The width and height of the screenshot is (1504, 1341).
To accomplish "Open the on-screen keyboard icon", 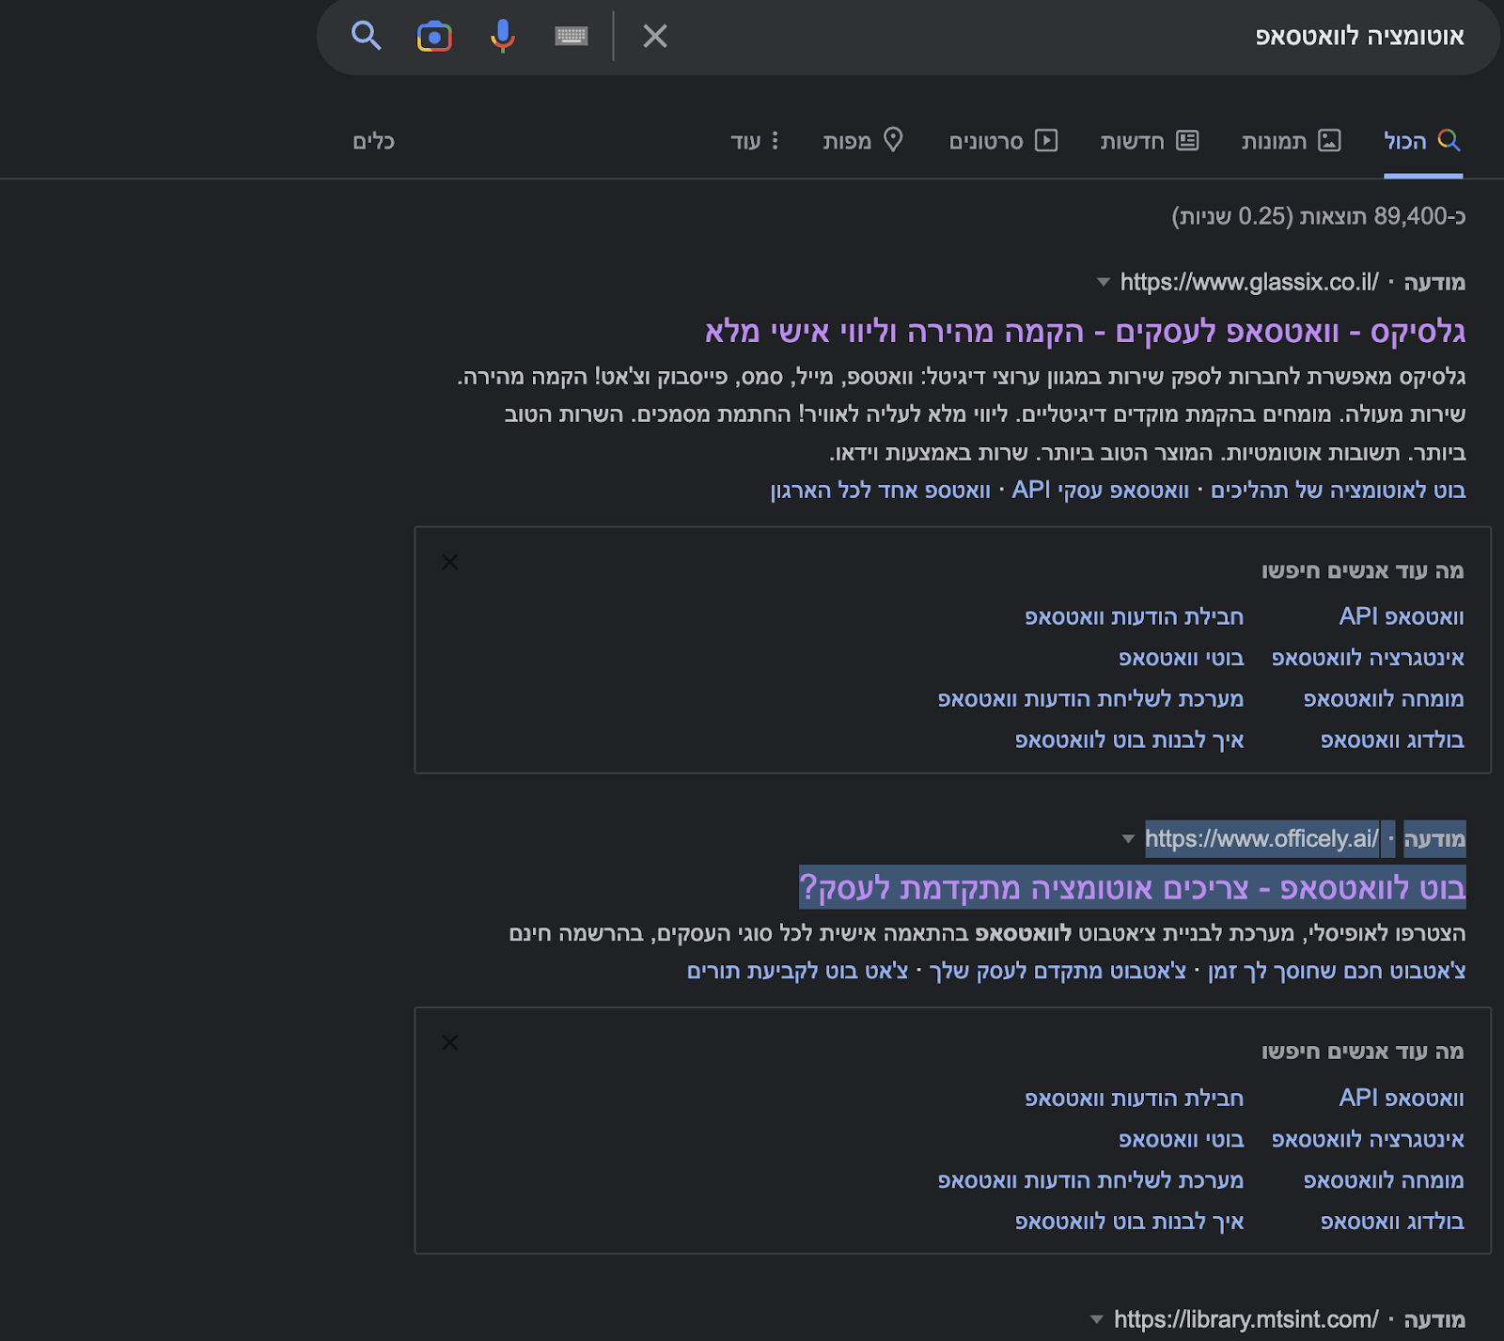I will (x=572, y=36).
